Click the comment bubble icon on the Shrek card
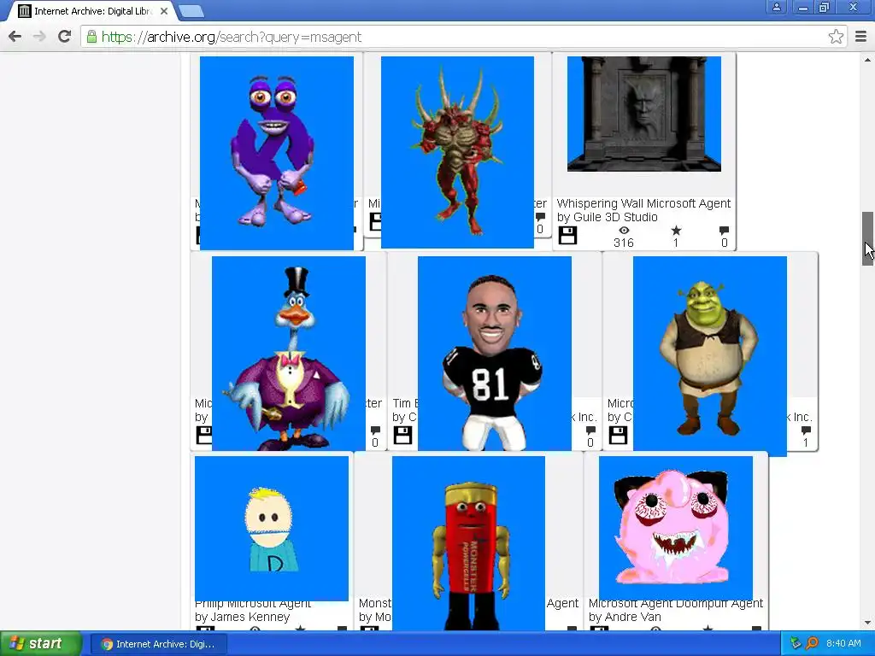Screen dimensions: 875x656 (805, 430)
